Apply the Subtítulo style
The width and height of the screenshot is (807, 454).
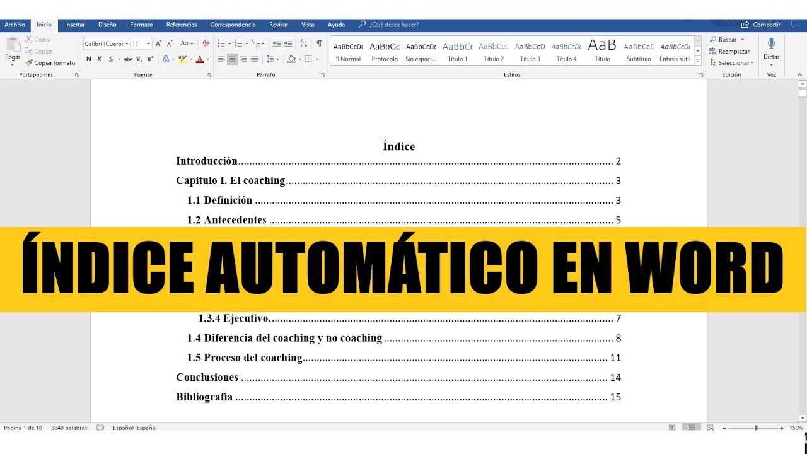click(x=639, y=51)
